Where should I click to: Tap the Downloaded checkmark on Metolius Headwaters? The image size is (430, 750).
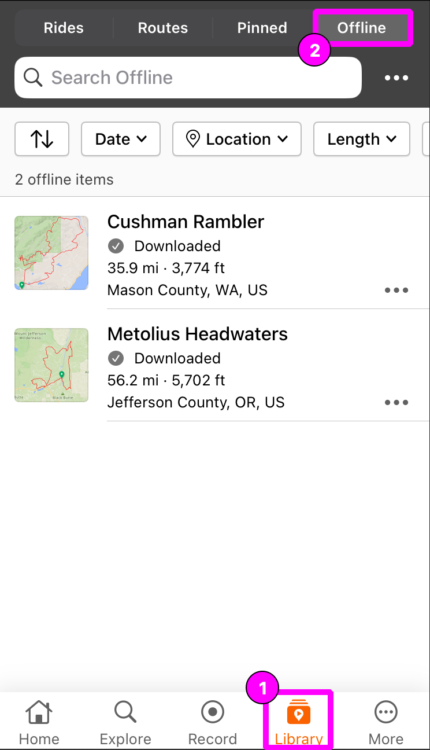116,358
